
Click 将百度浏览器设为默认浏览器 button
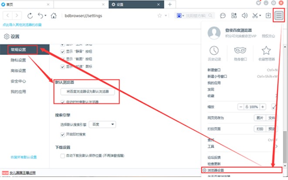[x=88, y=91]
